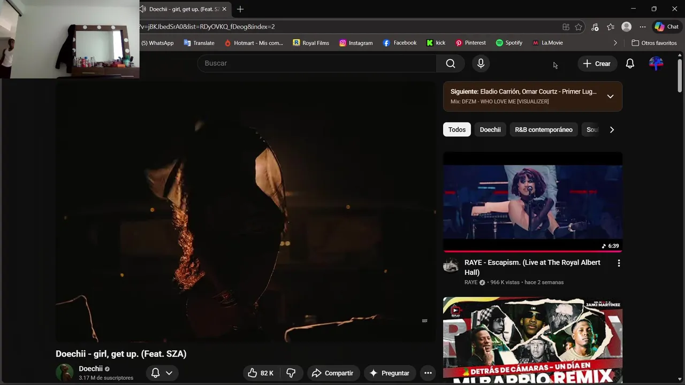685x385 pixels.
Task: Toggle Doechii channel notification bell
Action: pos(155,373)
